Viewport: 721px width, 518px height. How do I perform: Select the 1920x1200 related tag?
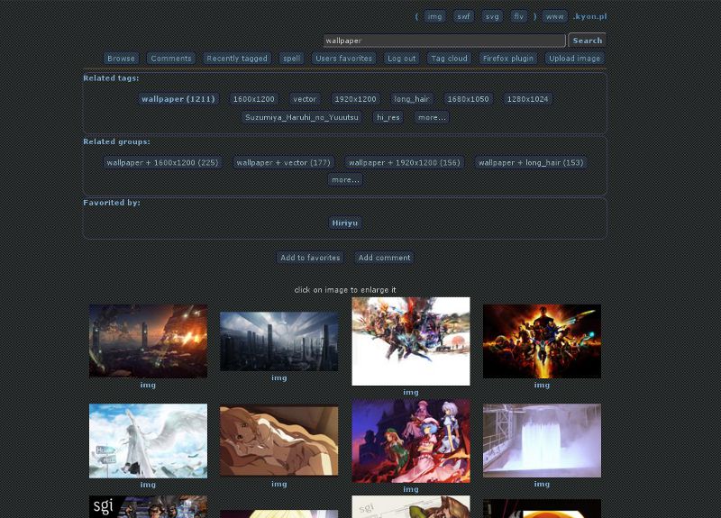click(355, 99)
